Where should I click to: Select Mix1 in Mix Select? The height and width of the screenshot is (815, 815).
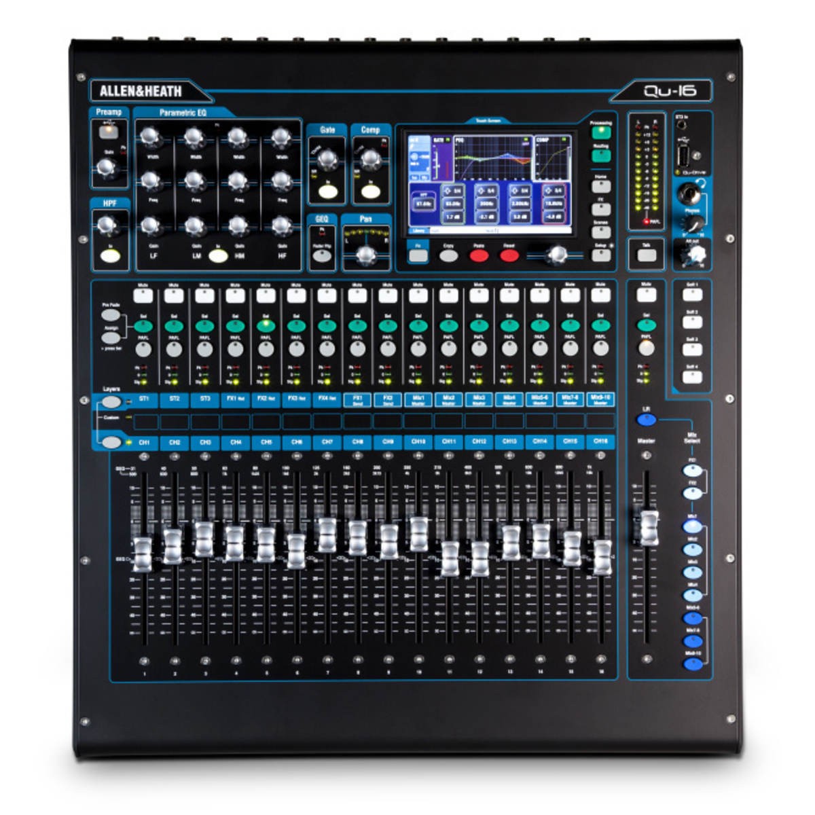click(692, 526)
